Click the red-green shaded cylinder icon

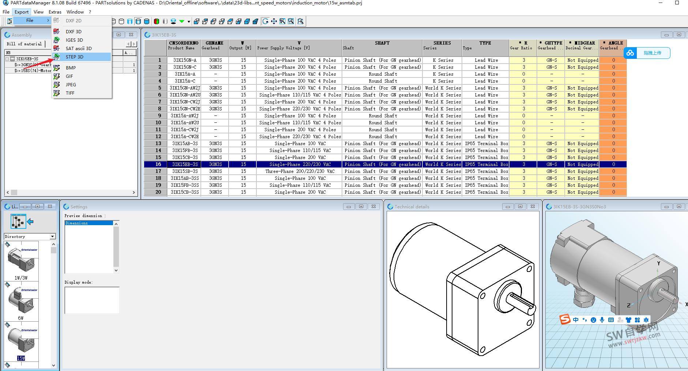coord(157,21)
